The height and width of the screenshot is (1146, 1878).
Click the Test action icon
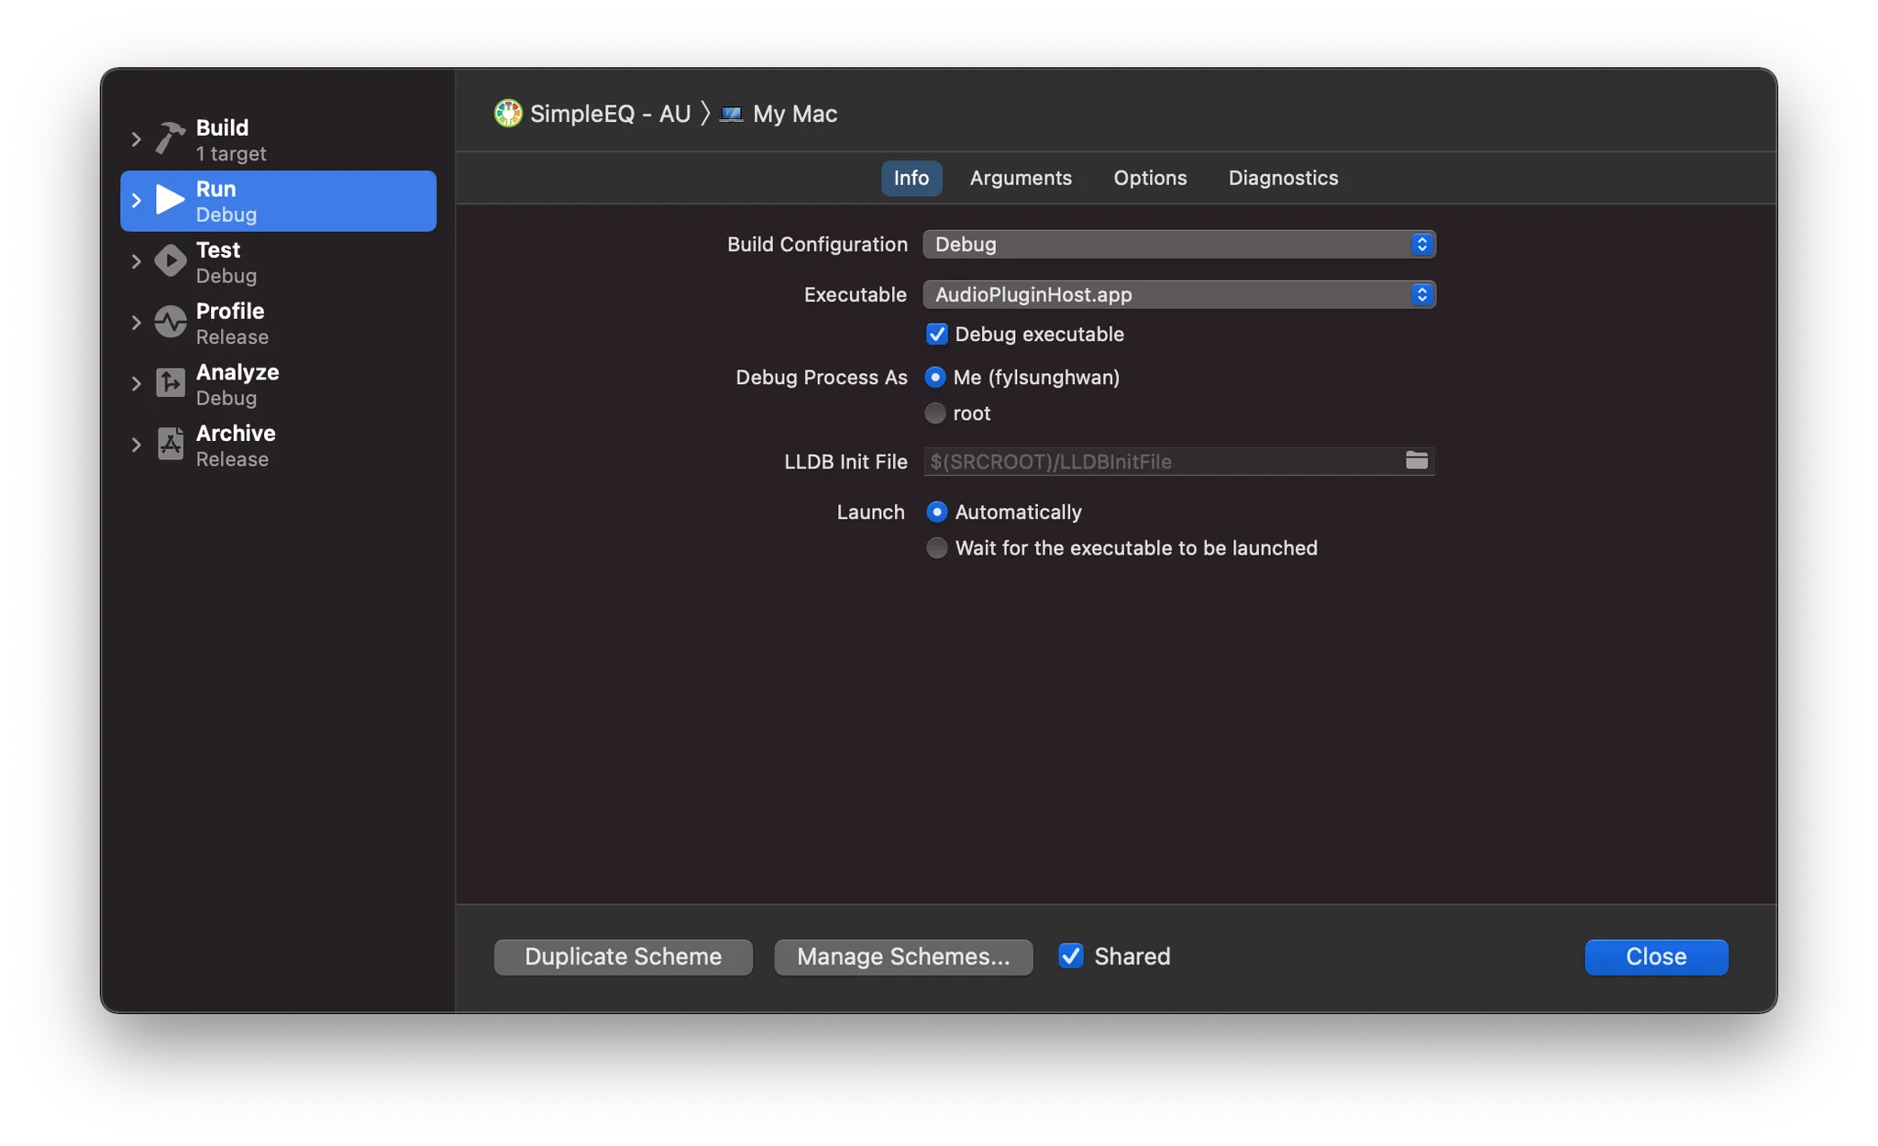pyautogui.click(x=170, y=261)
